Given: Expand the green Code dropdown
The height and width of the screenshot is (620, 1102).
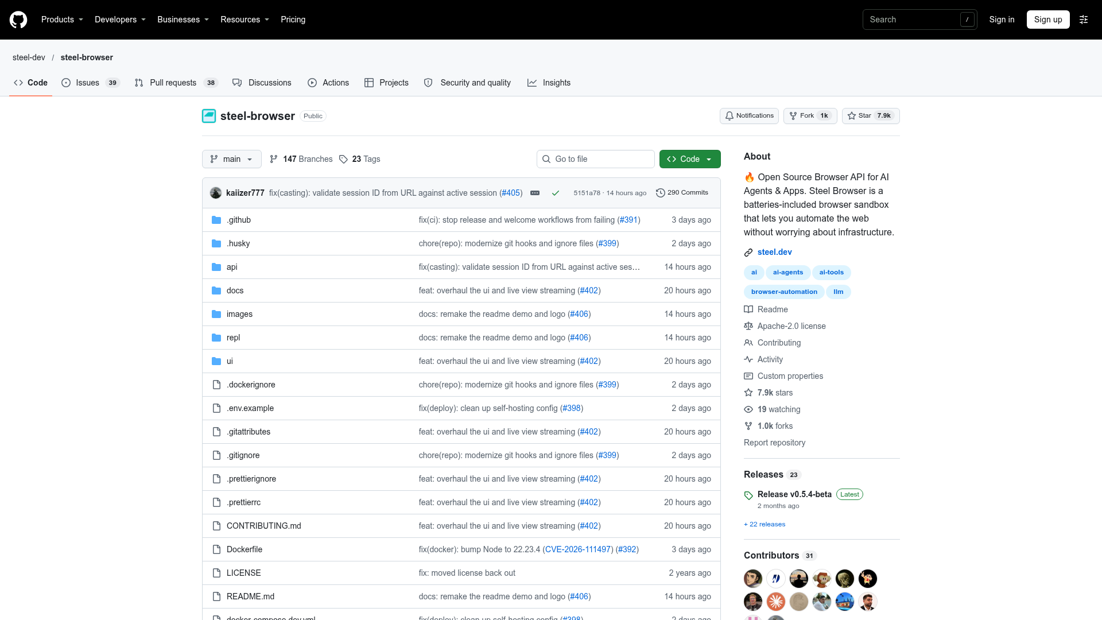Looking at the screenshot, I should click(690, 159).
